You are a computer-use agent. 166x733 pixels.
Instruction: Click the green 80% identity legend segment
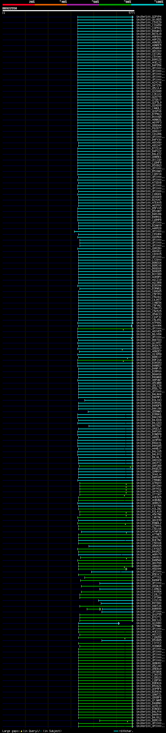pos(115,5)
